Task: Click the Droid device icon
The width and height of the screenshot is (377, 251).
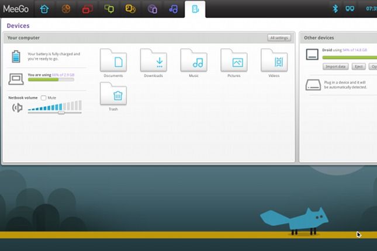Action: point(312,54)
